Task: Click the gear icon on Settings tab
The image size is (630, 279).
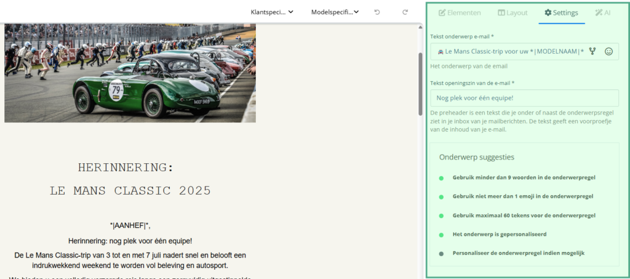Action: point(548,12)
